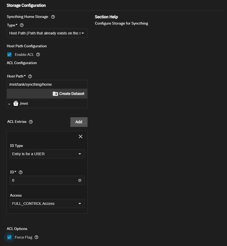This screenshot has height=246, width=227.
Task: Click the /mnt dataset drive icon
Action: pos(16,103)
